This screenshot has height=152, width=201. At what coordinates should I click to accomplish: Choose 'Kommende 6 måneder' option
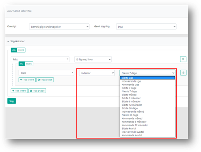[x=147, y=122]
